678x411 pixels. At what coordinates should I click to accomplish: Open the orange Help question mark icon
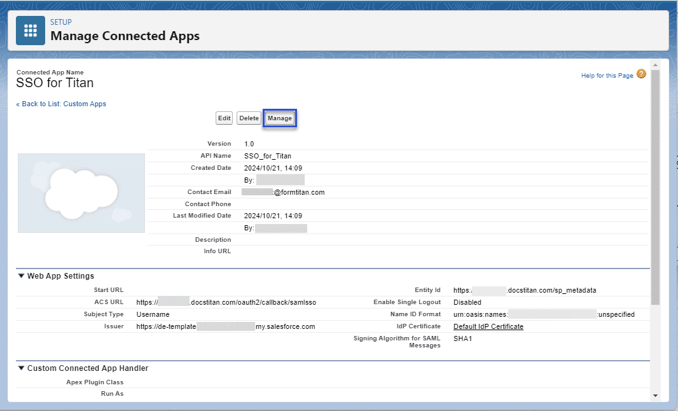(642, 74)
